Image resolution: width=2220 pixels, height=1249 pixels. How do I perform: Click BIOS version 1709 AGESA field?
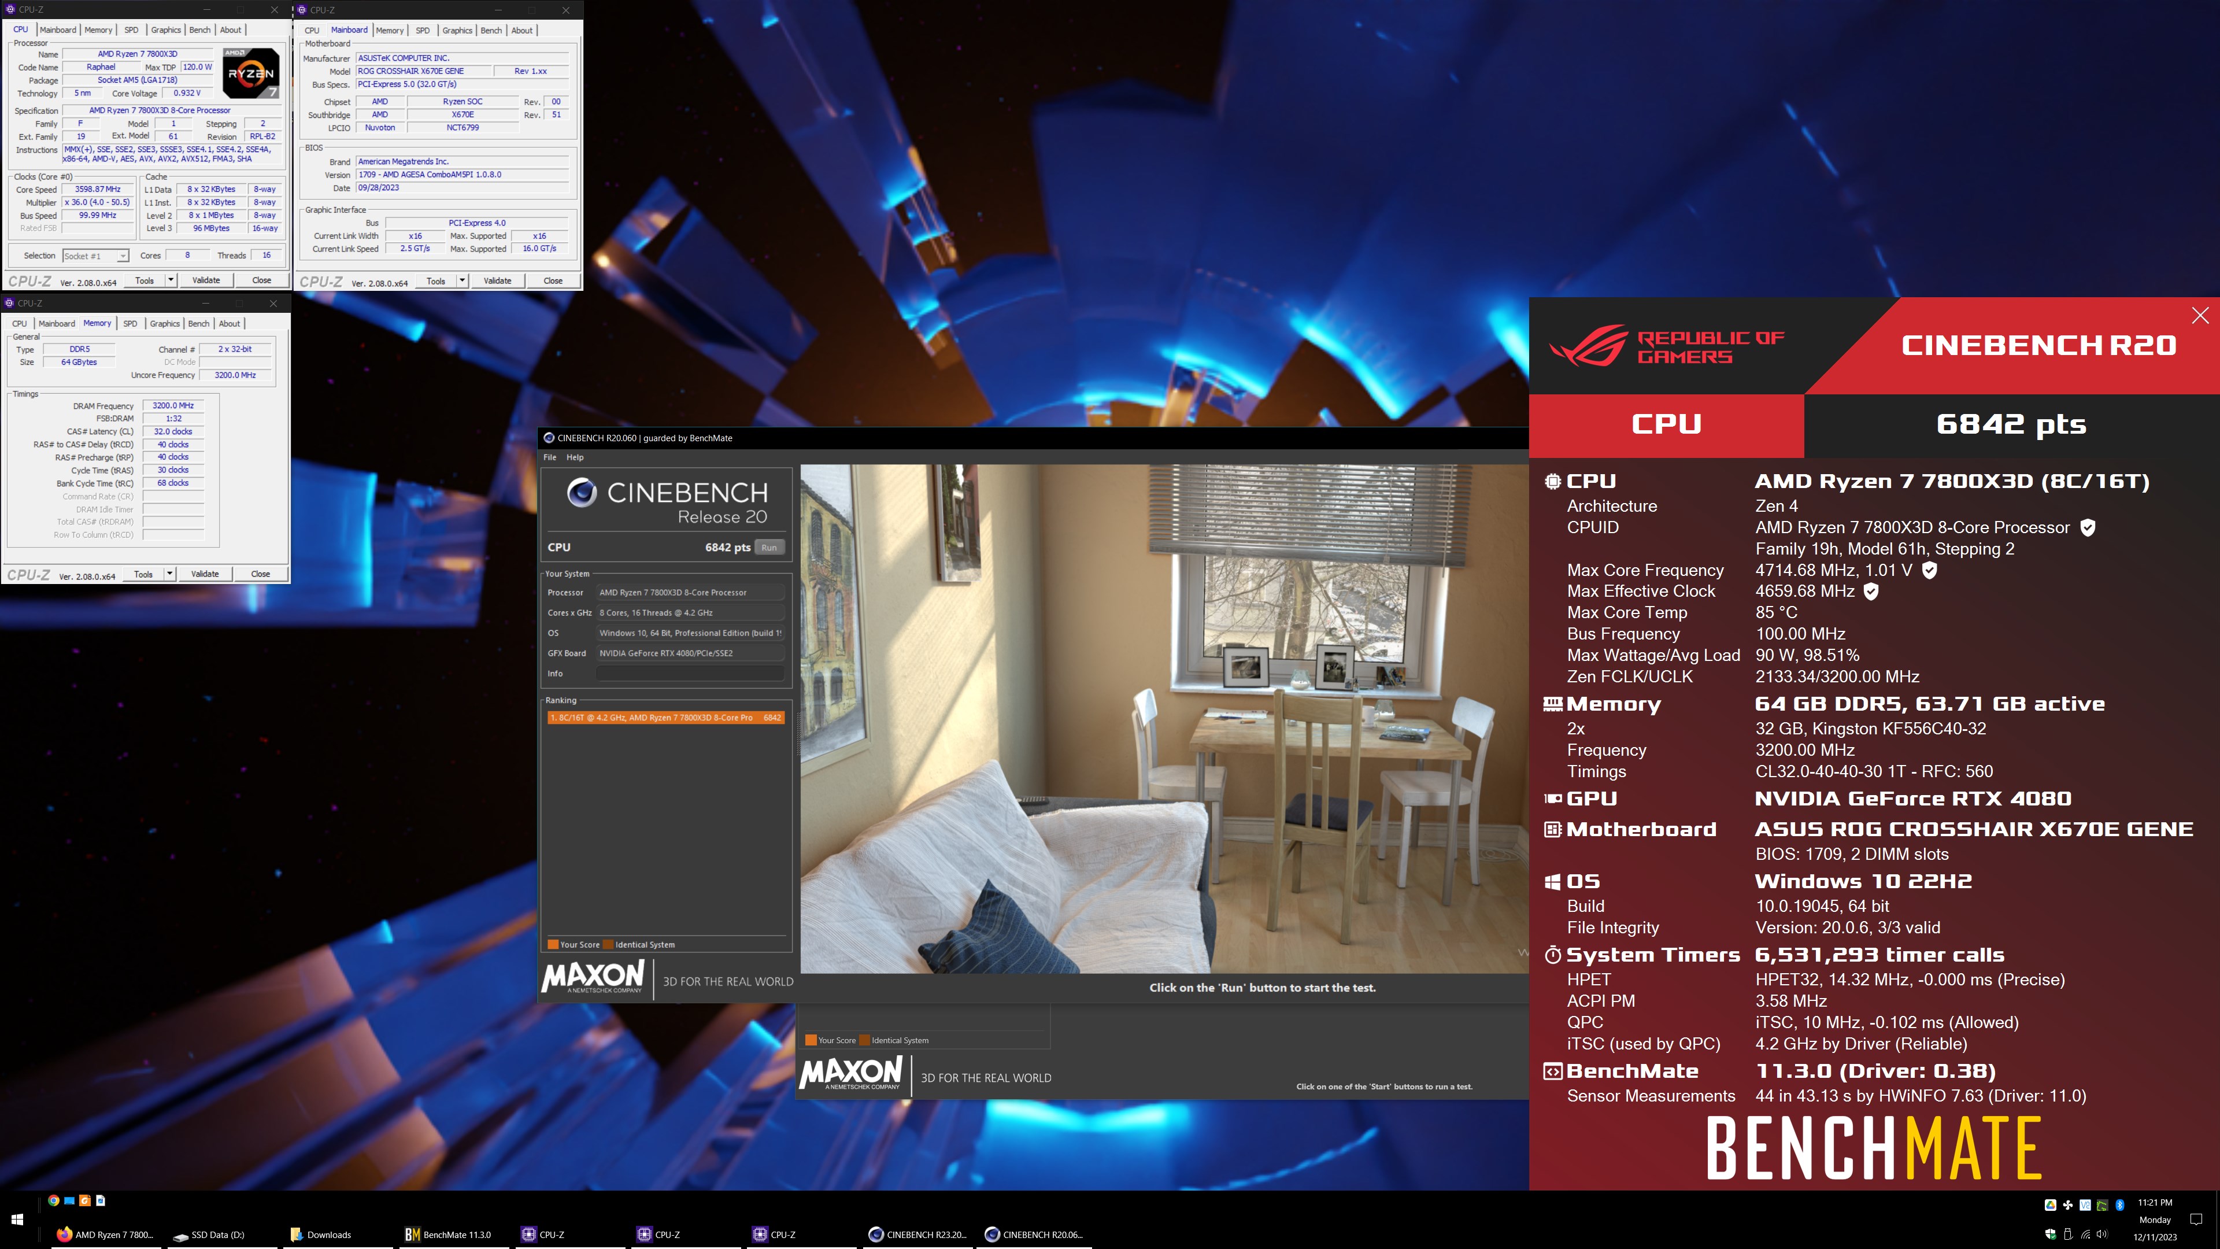tap(462, 175)
